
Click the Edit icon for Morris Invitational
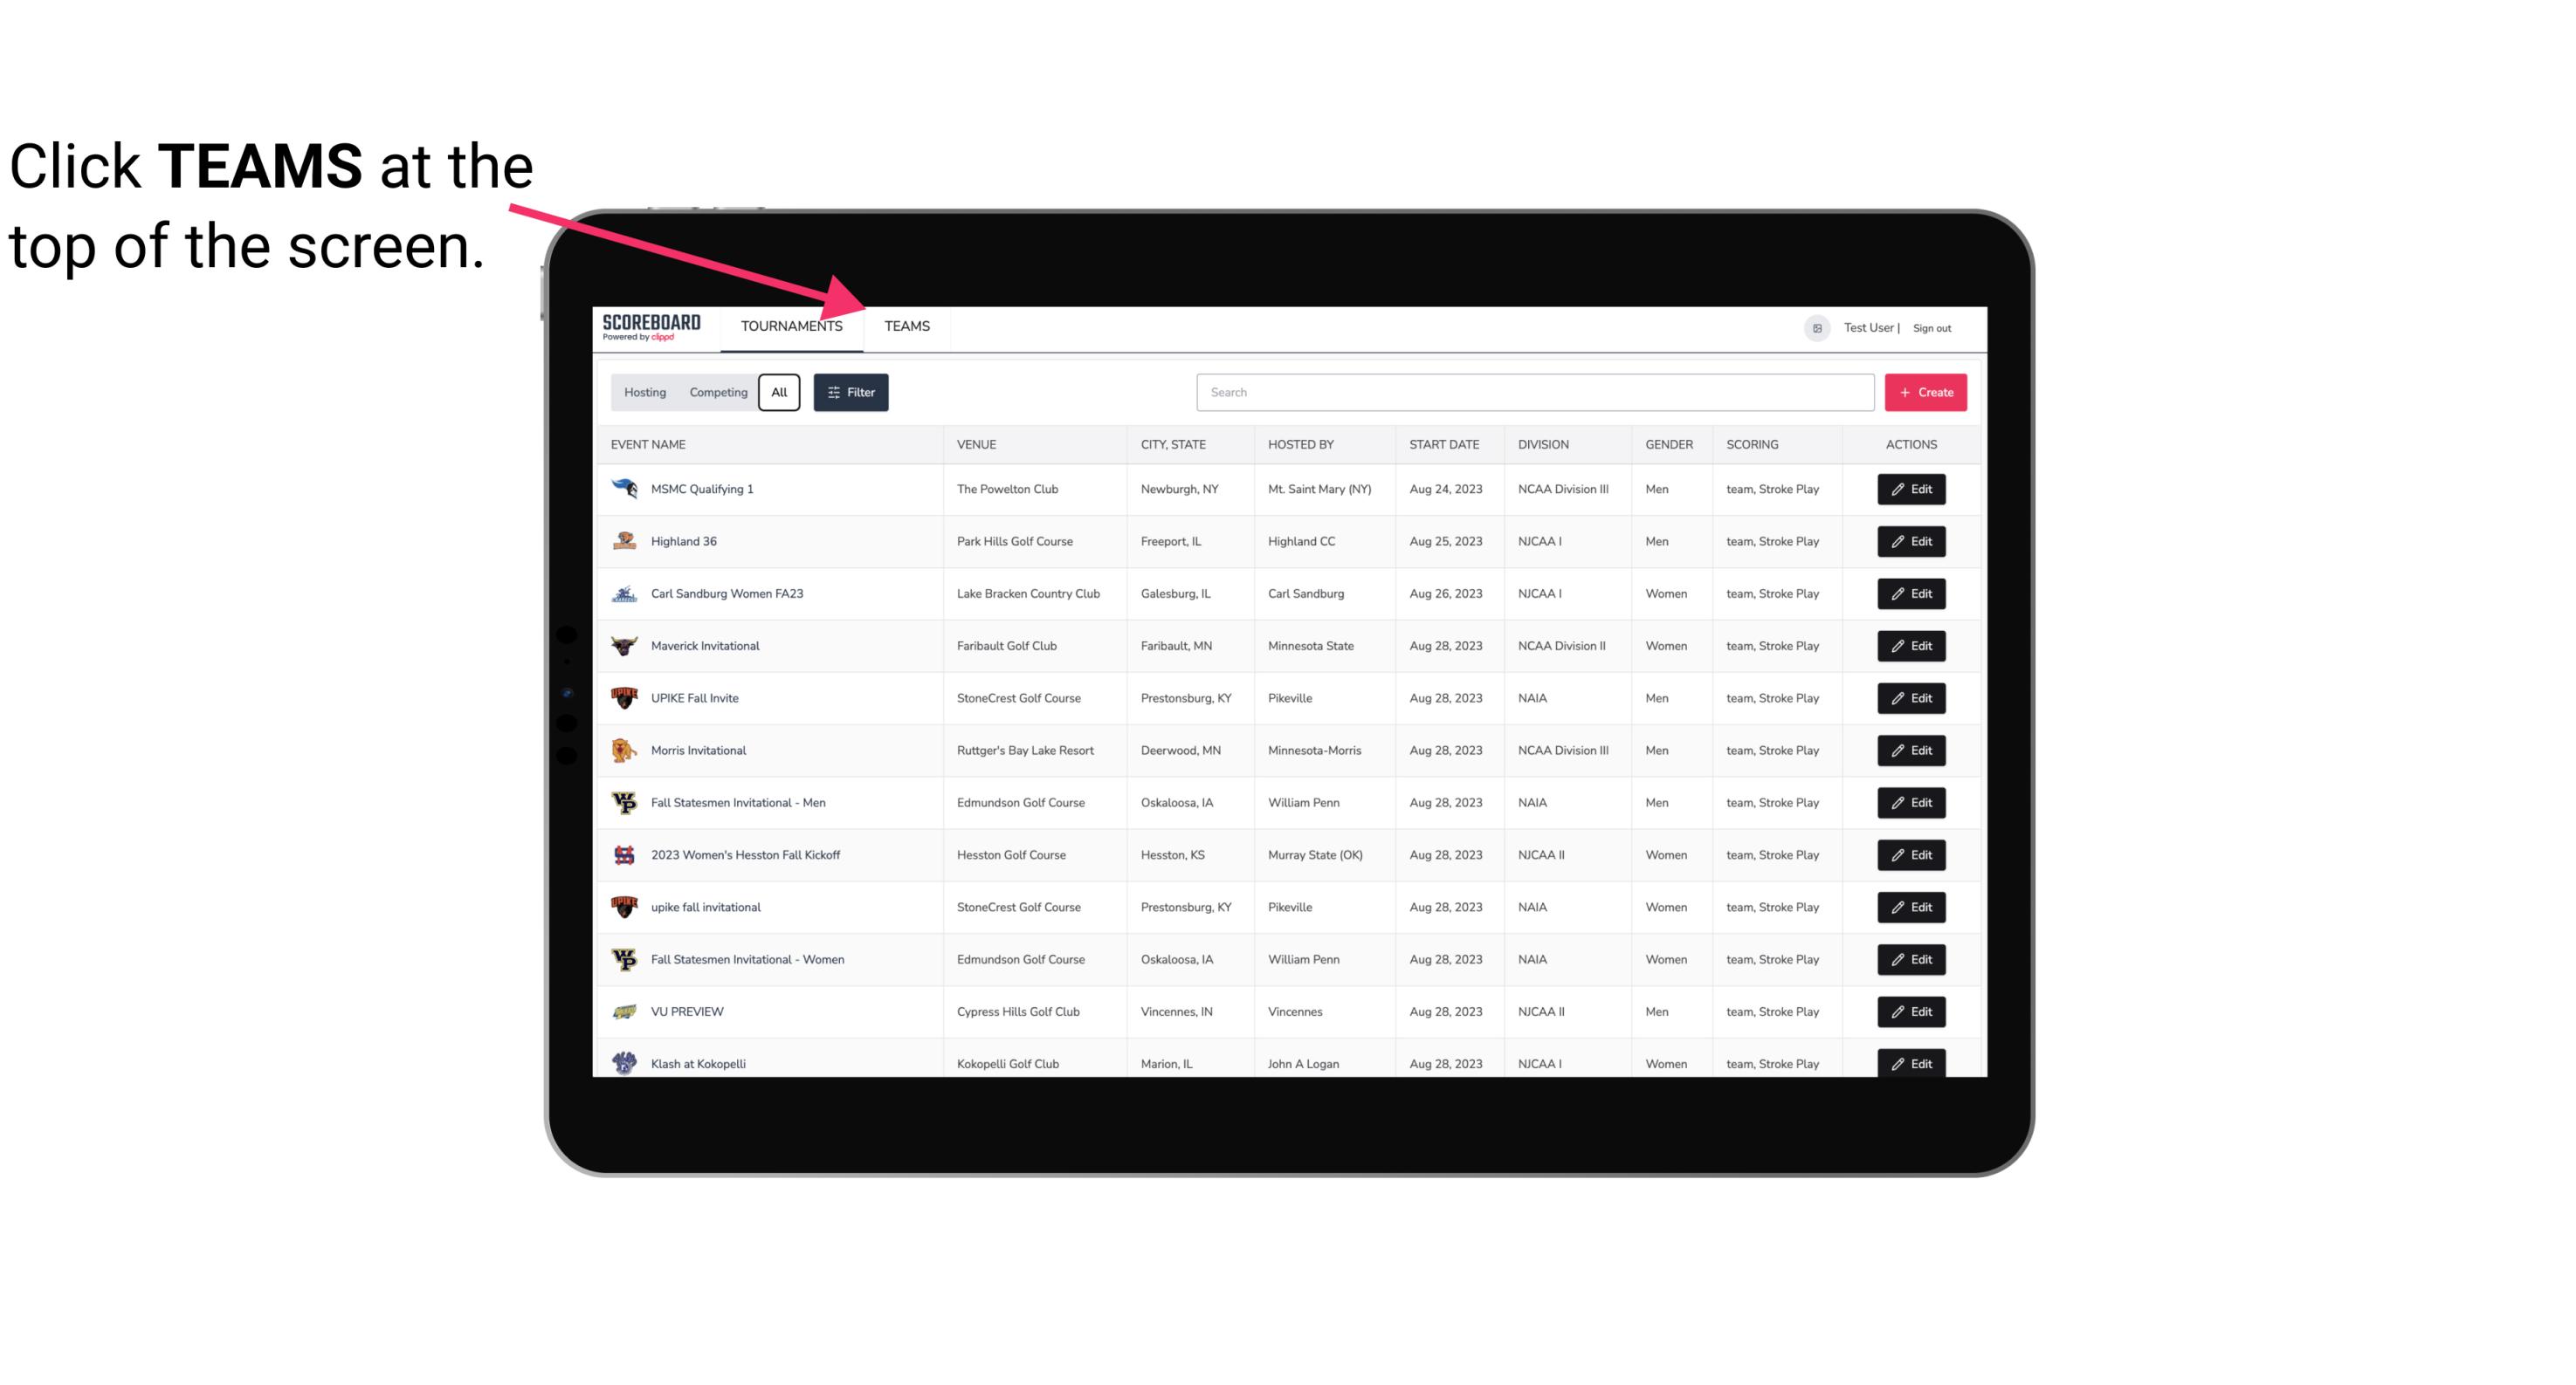tap(1911, 749)
